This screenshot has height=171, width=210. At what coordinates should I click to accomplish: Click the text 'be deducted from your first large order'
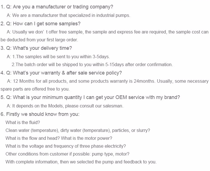39,40
